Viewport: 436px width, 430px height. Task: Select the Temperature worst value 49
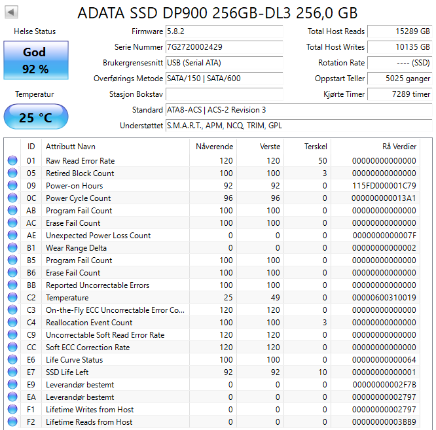click(x=275, y=298)
